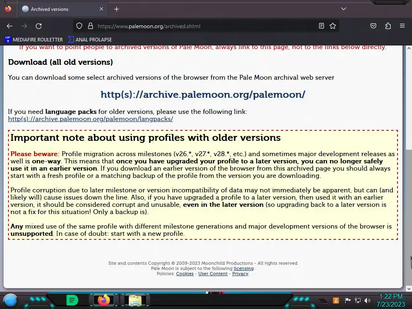
Task: Open the Windows Start orb
Action: coord(10,300)
